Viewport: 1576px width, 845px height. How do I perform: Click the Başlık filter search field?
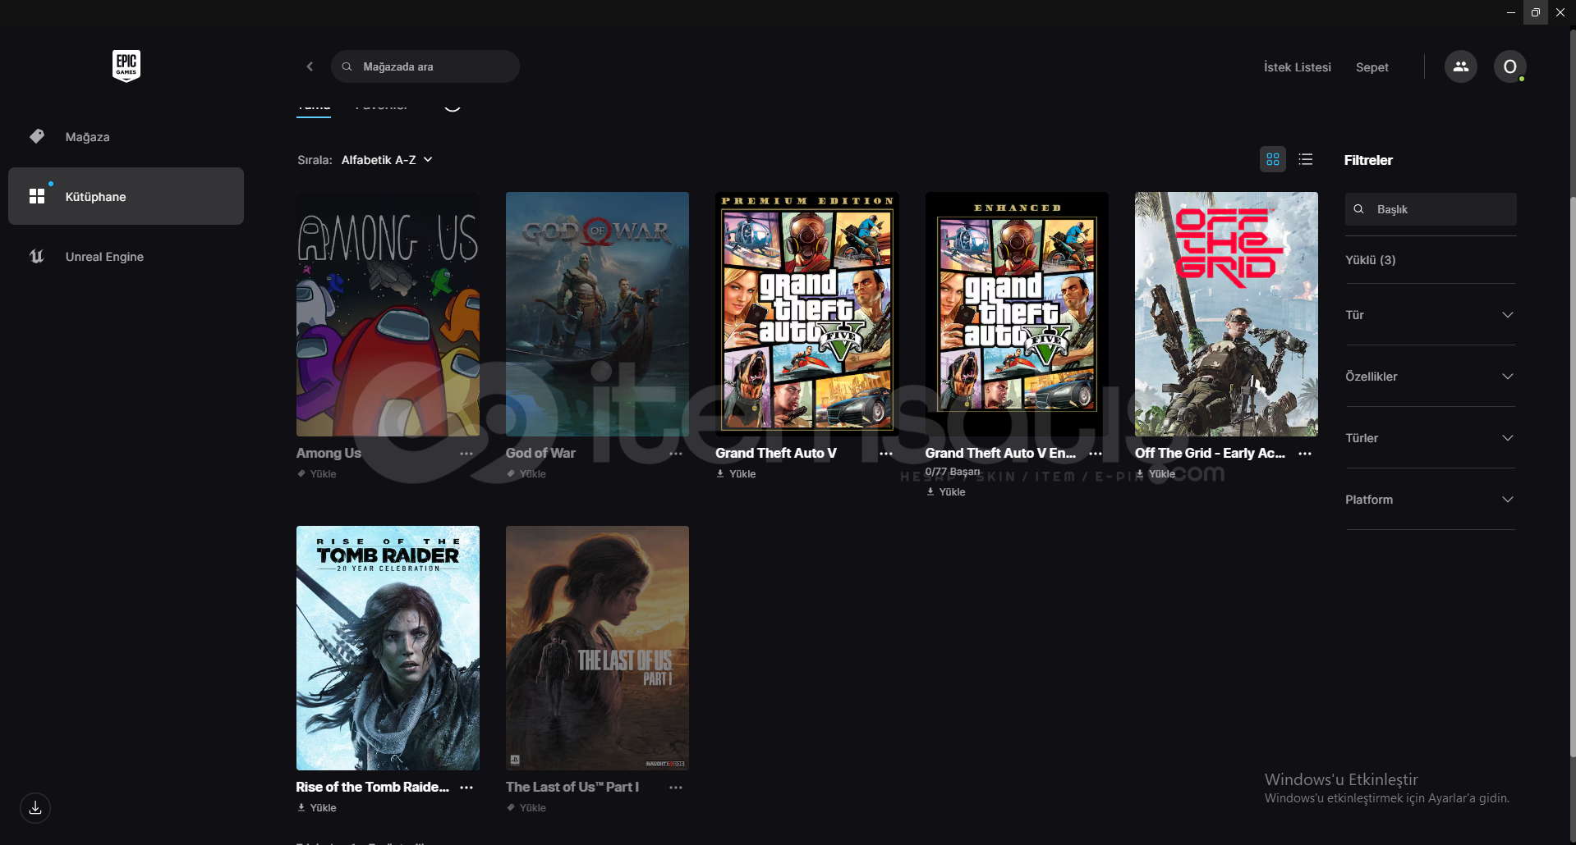(1431, 209)
